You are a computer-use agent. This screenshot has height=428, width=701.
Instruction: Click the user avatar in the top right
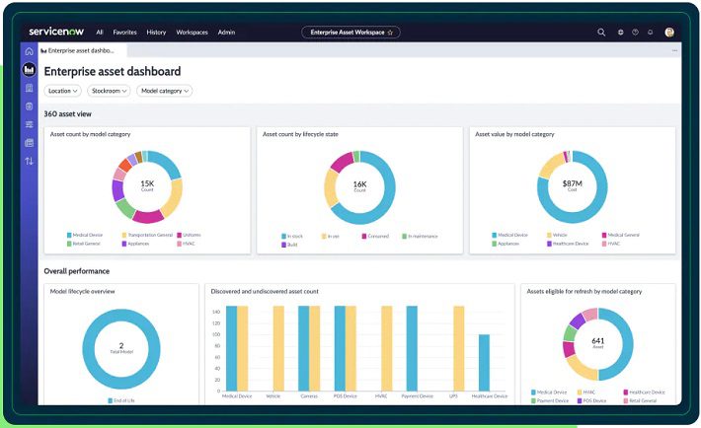pyautogui.click(x=669, y=33)
